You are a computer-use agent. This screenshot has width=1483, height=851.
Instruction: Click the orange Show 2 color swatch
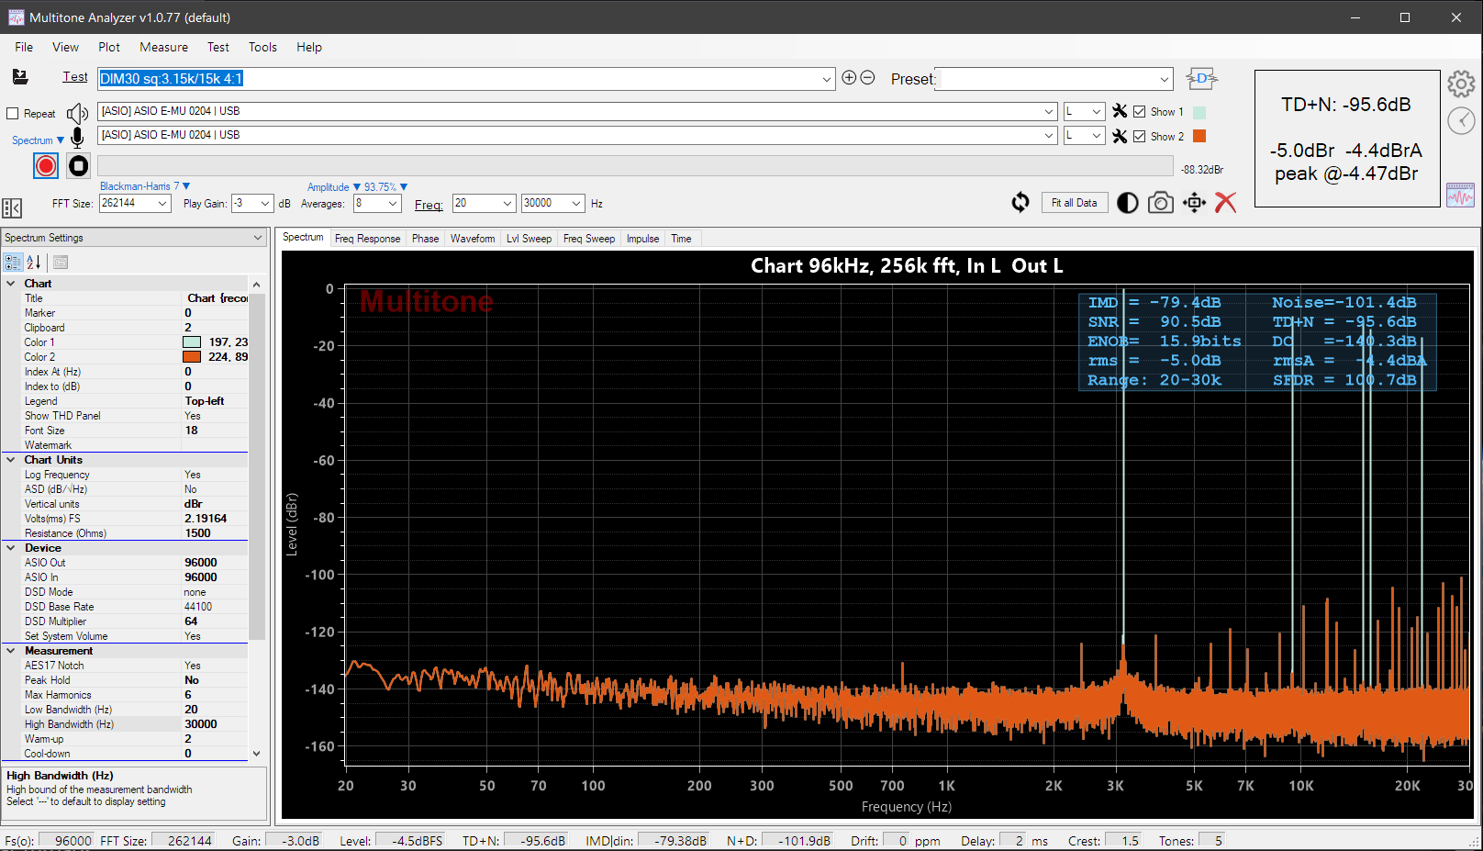pos(1199,136)
